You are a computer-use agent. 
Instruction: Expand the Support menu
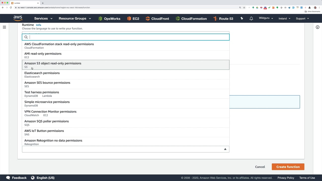click(302, 19)
